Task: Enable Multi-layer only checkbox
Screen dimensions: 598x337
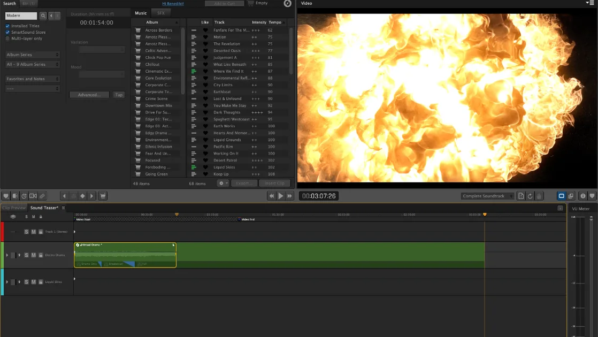Action: [x=7, y=39]
